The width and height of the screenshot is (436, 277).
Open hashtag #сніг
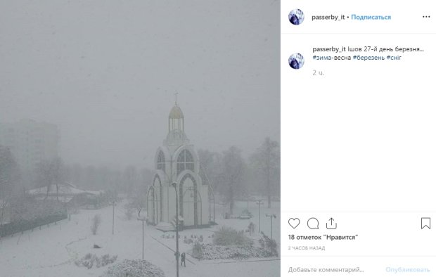[x=394, y=58]
